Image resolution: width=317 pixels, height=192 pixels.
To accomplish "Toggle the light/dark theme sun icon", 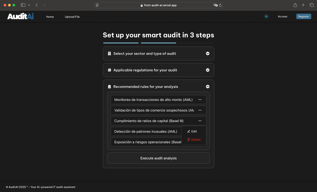I will 266,16.
